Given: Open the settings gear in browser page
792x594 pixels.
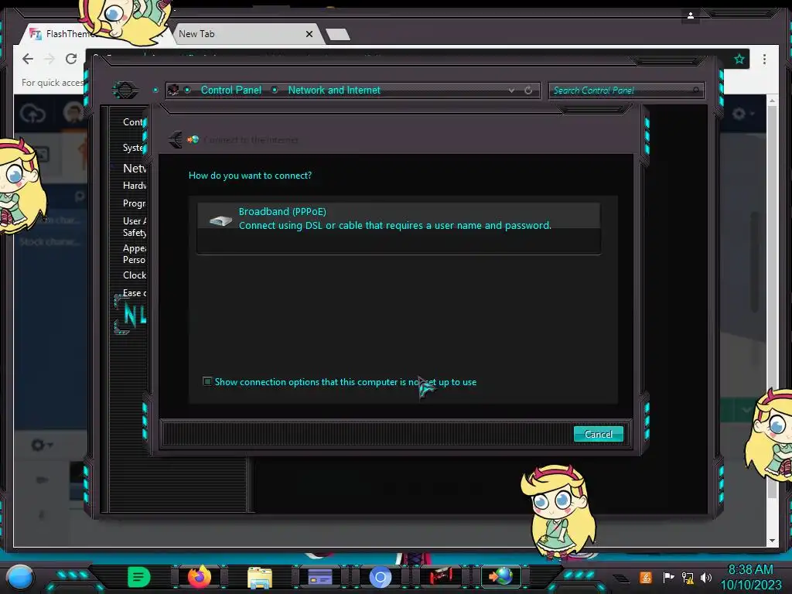Looking at the screenshot, I should click(743, 114).
